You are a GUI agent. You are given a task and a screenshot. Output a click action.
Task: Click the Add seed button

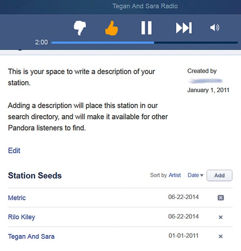[x=220, y=175]
